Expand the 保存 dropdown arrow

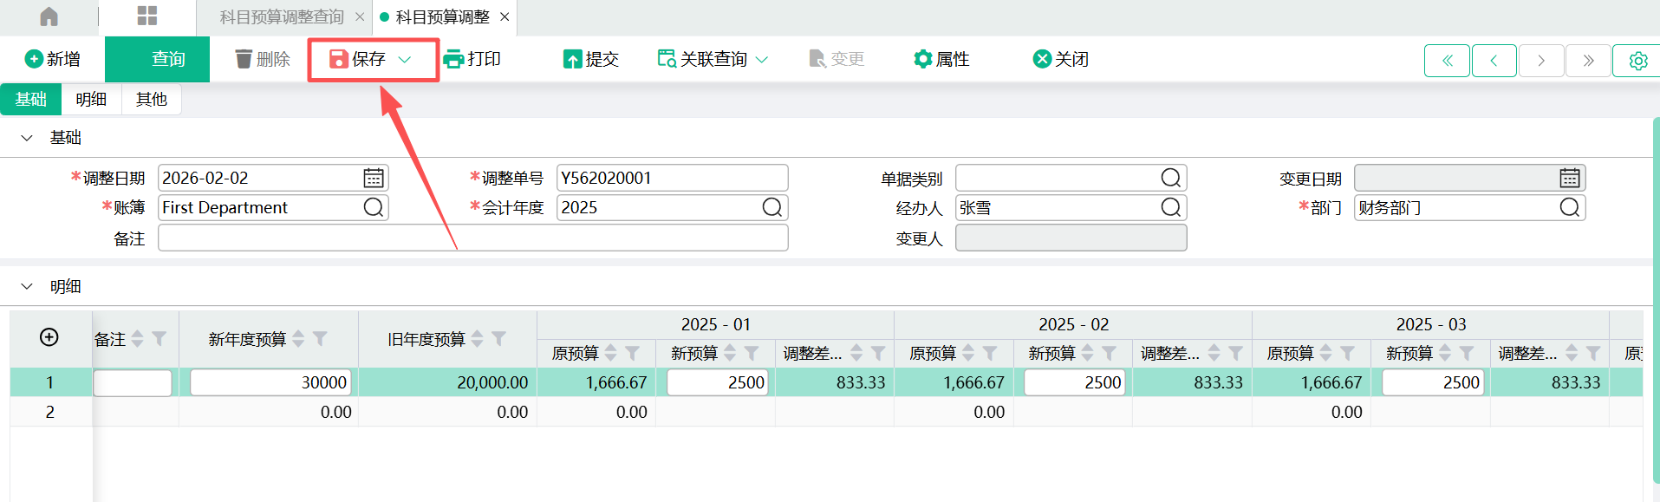click(405, 59)
